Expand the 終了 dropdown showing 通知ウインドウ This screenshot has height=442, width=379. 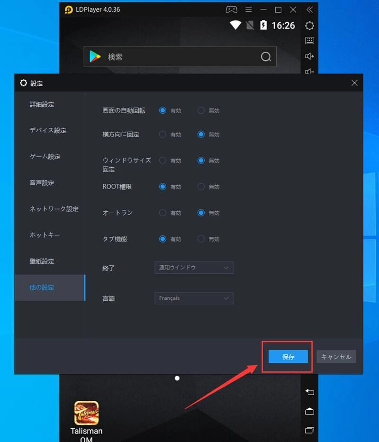194,268
